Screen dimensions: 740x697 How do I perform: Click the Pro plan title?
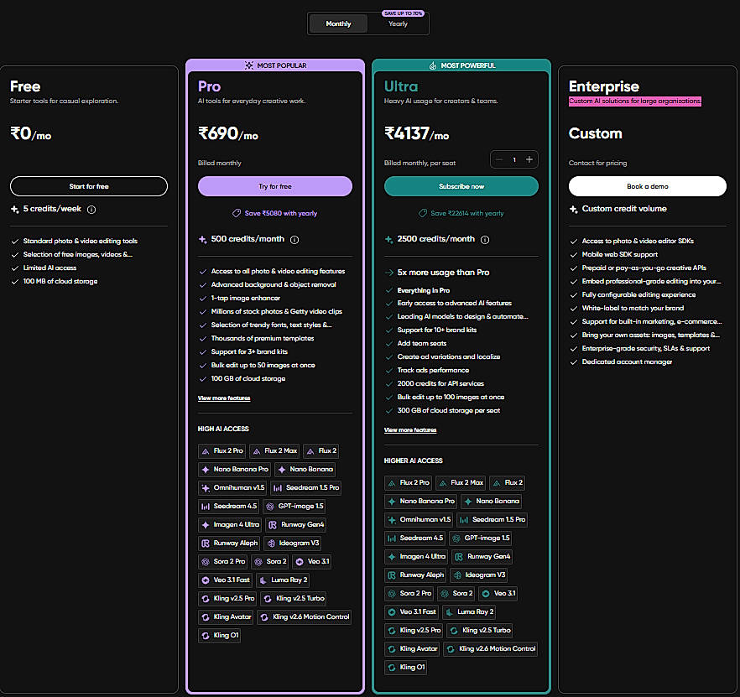[x=209, y=87]
